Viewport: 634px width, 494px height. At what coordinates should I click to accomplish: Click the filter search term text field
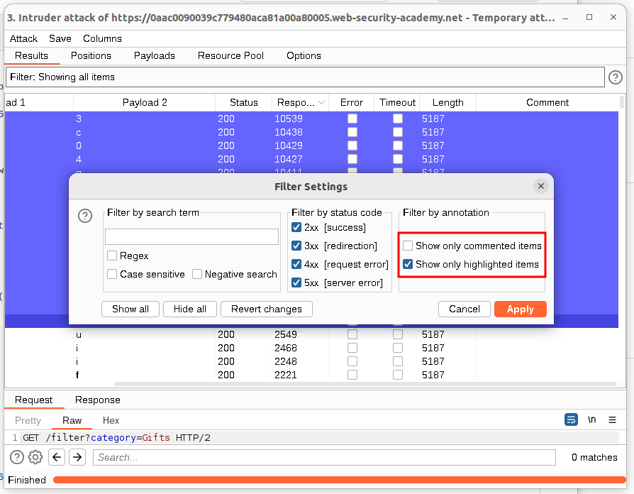click(x=191, y=236)
